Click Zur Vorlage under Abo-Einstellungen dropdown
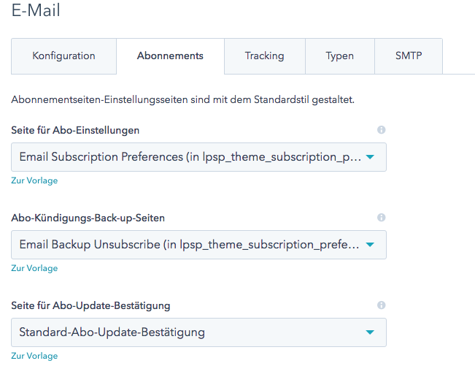The width and height of the screenshot is (475, 377). click(x=34, y=180)
